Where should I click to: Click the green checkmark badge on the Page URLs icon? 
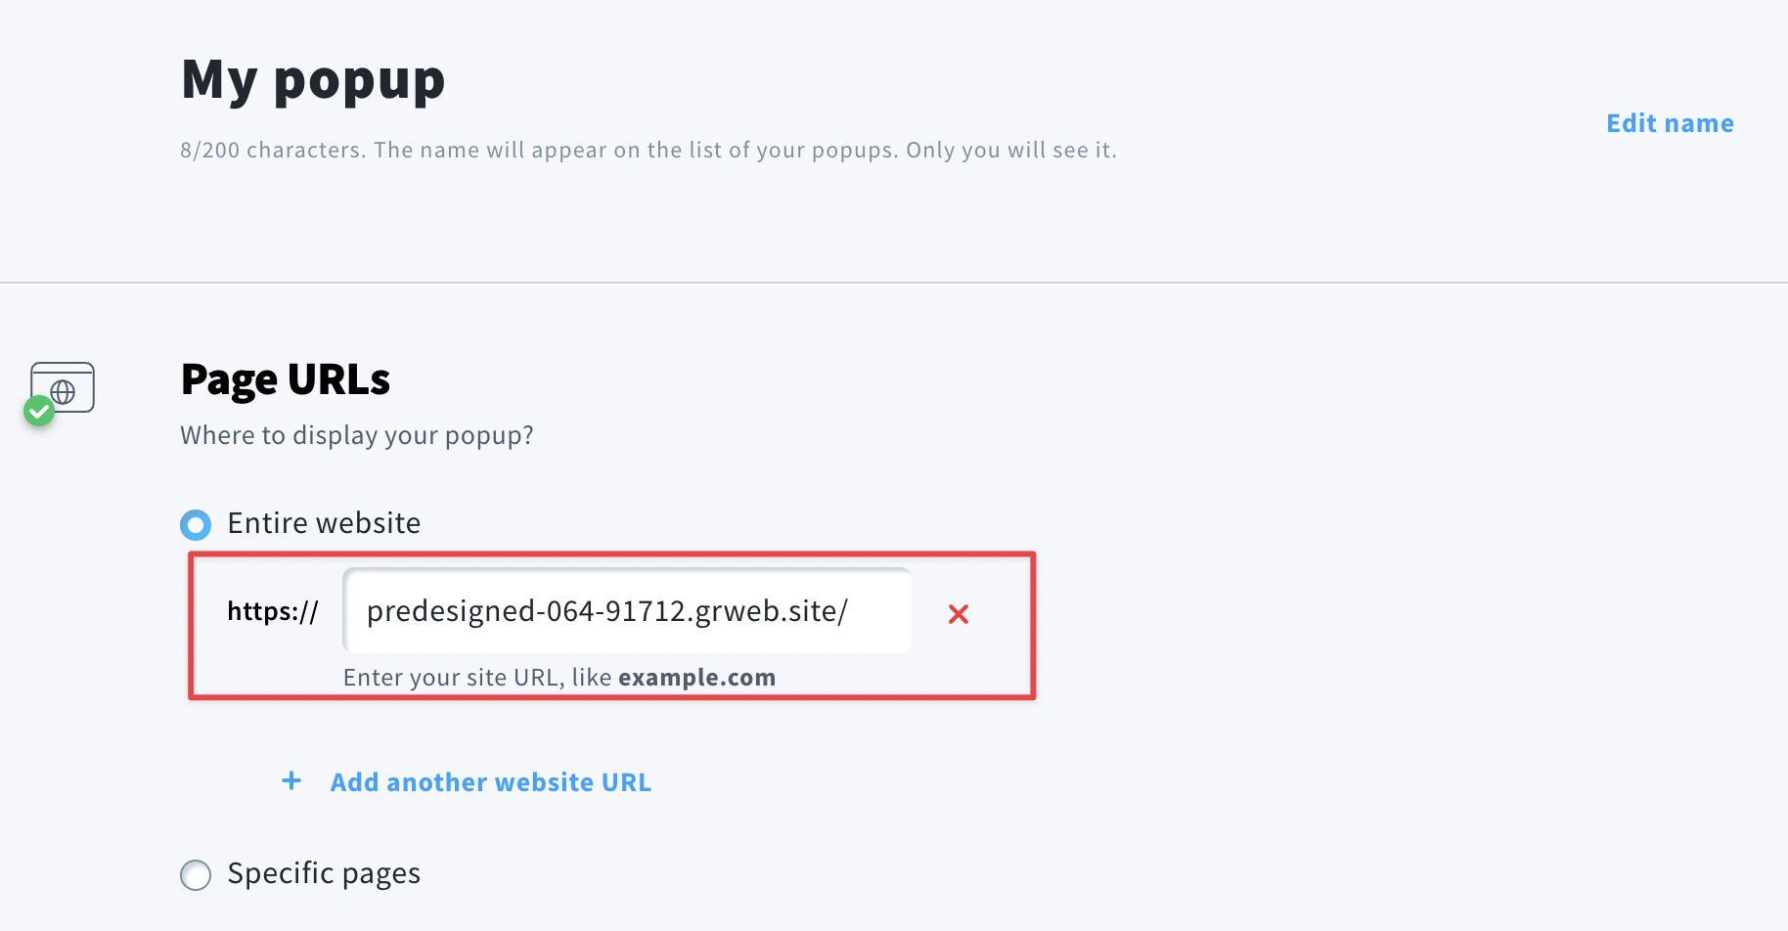click(39, 411)
